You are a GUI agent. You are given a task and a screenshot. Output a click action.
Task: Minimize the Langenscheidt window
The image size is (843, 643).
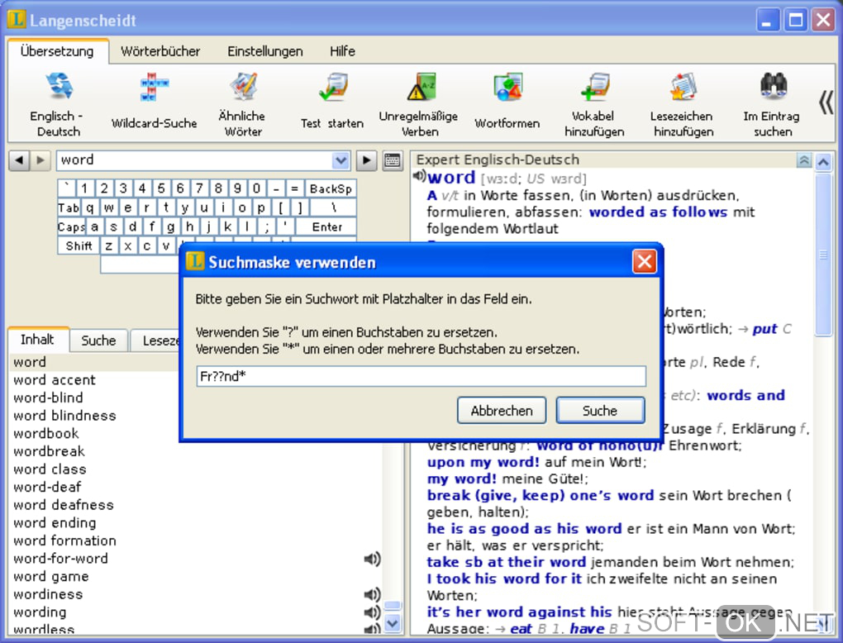[x=768, y=21]
